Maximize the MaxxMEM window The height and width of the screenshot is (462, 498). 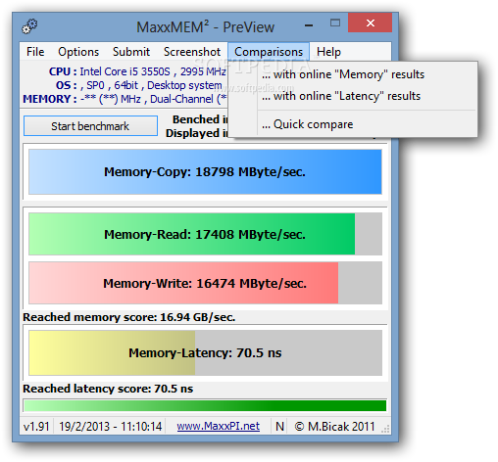click(335, 23)
